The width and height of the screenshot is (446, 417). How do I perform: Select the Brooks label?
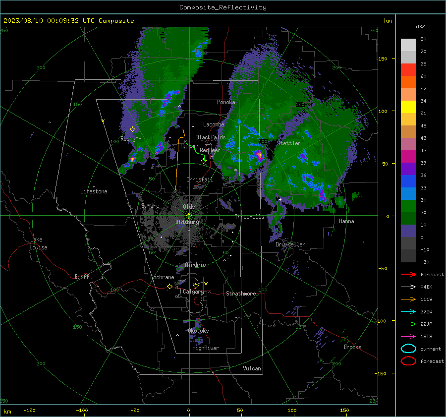coord(352,347)
